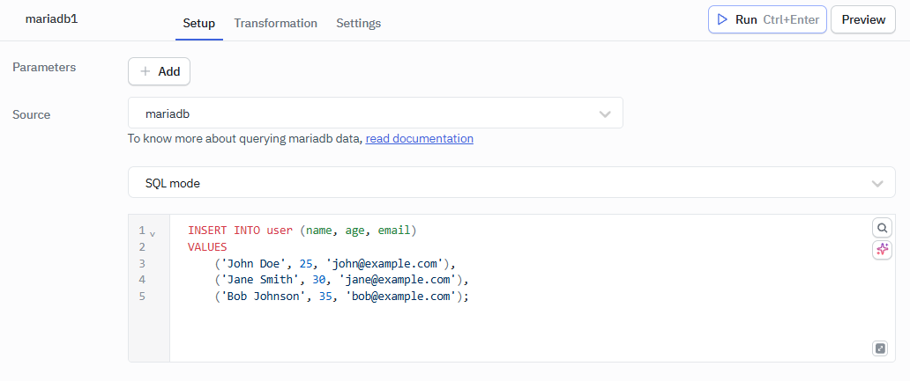
Task: Follow the read documentation link
Action: click(x=419, y=138)
